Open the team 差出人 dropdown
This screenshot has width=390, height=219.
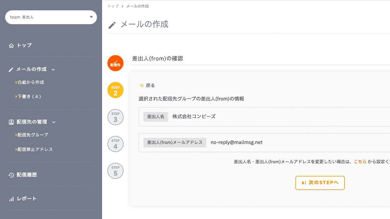(51, 17)
